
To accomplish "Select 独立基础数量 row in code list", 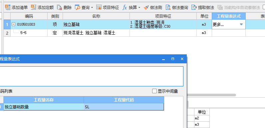I will [44, 107].
